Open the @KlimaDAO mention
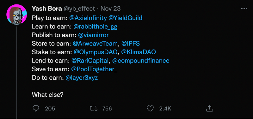The image size is (253, 119). pyautogui.click(x=139, y=52)
